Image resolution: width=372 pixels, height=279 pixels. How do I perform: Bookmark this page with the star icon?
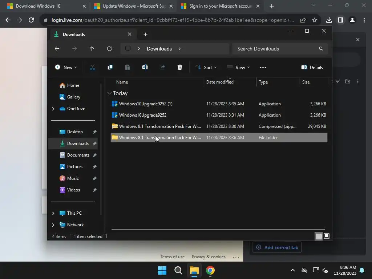pyautogui.click(x=315, y=20)
